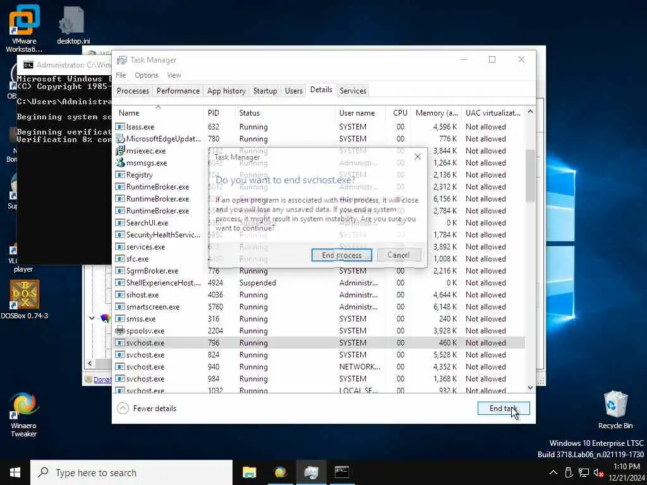Click the safely remove hardware tray icon
This screenshot has height=485, width=647.
click(568, 472)
